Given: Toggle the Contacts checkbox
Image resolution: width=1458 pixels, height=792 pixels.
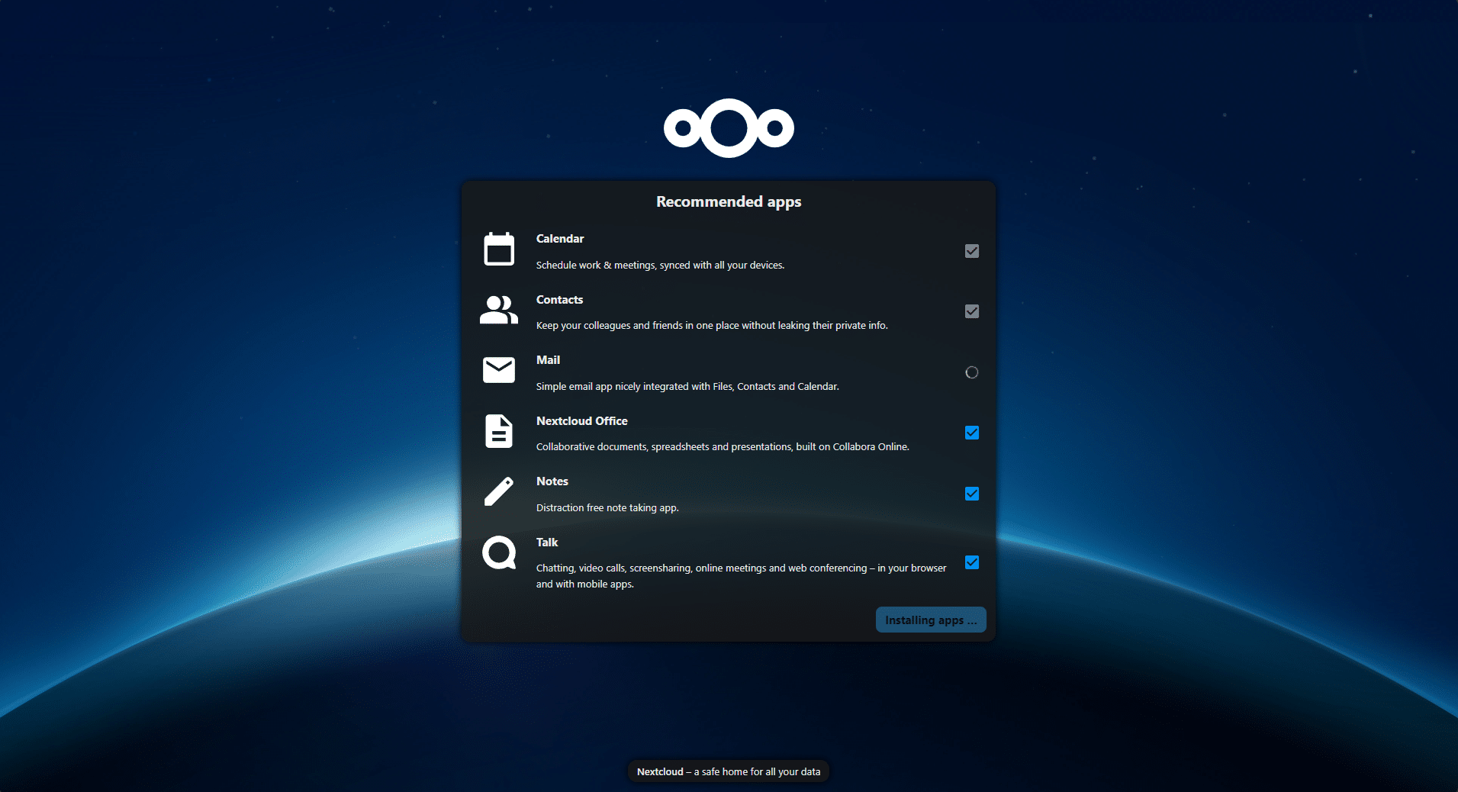Looking at the screenshot, I should [x=971, y=311].
